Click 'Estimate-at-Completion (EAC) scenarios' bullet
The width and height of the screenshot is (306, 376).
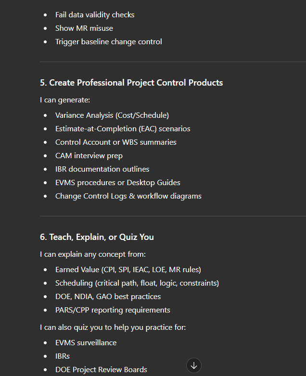coord(123,129)
